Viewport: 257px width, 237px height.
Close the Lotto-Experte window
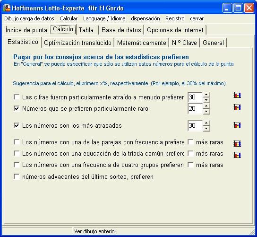(x=249, y=8)
